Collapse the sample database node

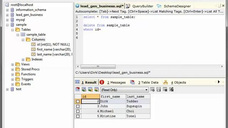point(7,25)
